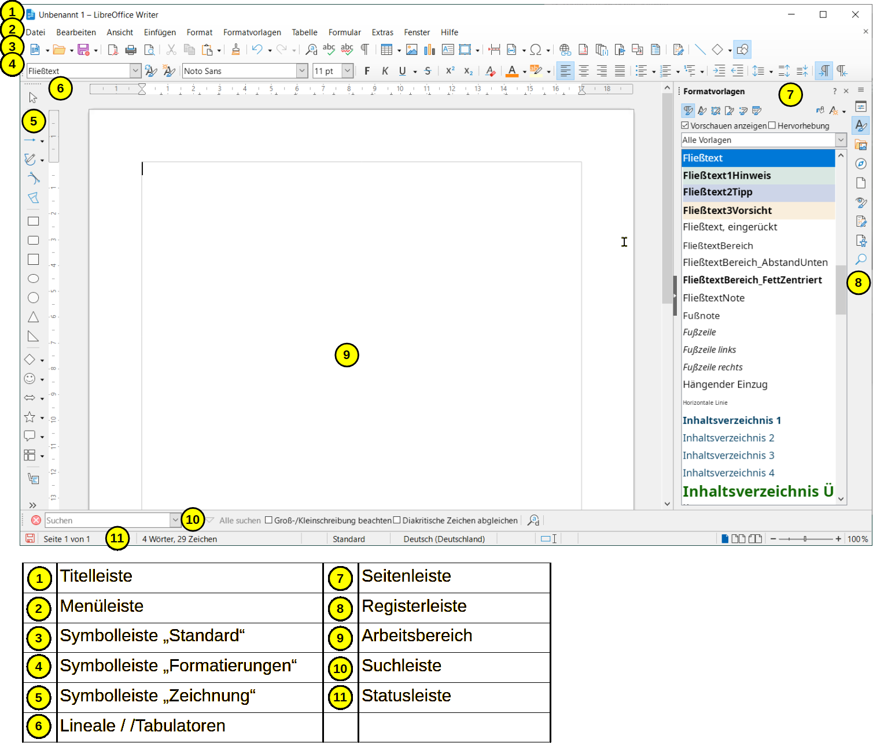Image resolution: width=873 pixels, height=743 pixels.
Task: Click the Justified alignment icon
Action: click(x=620, y=71)
